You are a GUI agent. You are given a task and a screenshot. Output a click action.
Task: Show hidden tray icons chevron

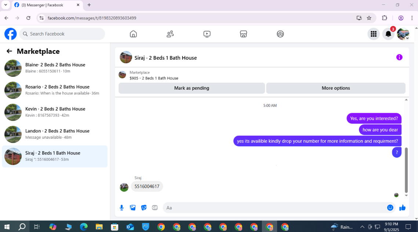pos(362,227)
